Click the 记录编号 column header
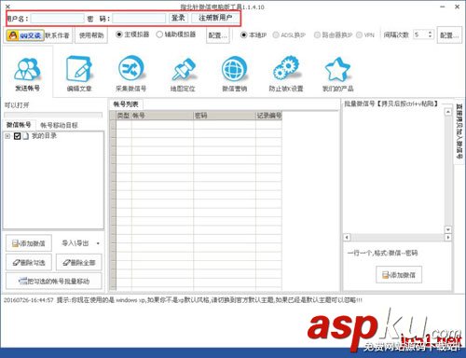466x358 pixels. pyautogui.click(x=268, y=116)
